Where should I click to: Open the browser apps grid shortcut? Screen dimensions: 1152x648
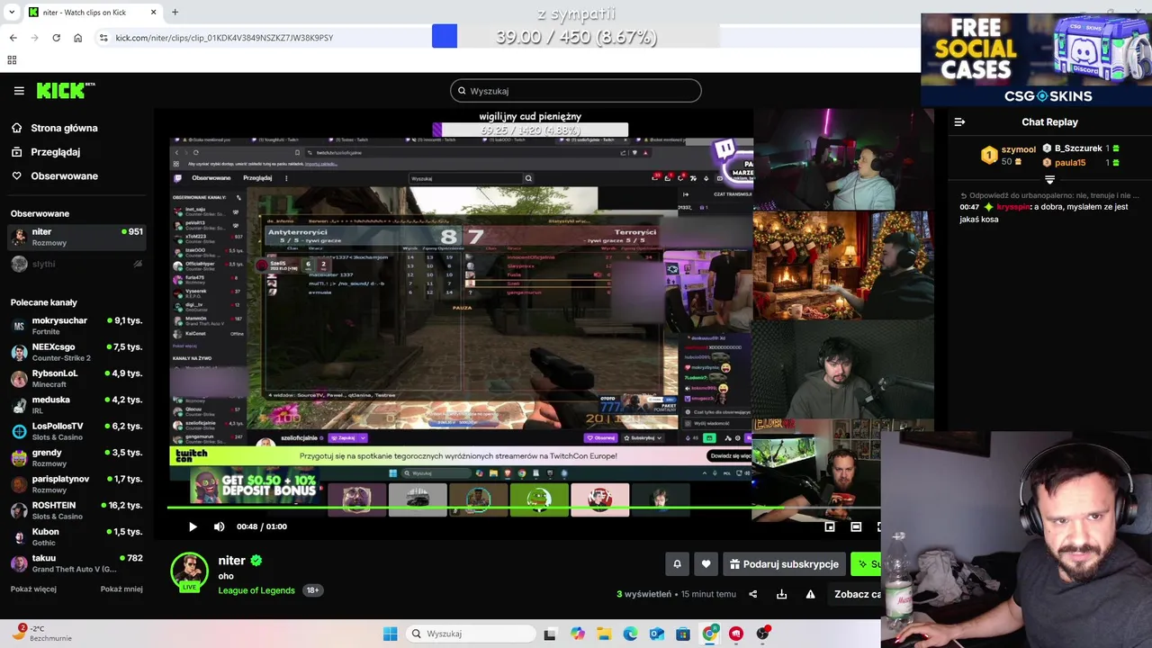(x=12, y=60)
